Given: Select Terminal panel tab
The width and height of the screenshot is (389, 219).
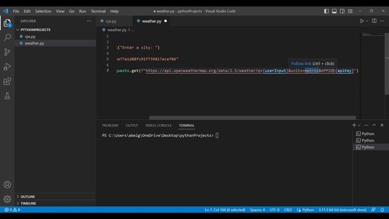Looking at the screenshot, I should pos(187,125).
